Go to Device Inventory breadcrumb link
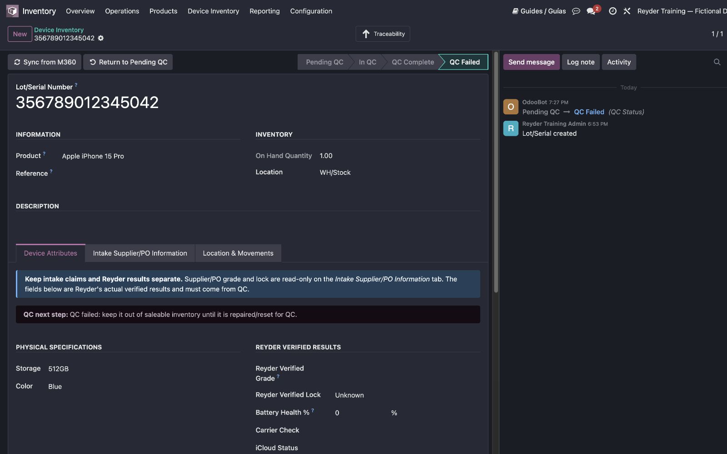The image size is (727, 454). tap(59, 30)
